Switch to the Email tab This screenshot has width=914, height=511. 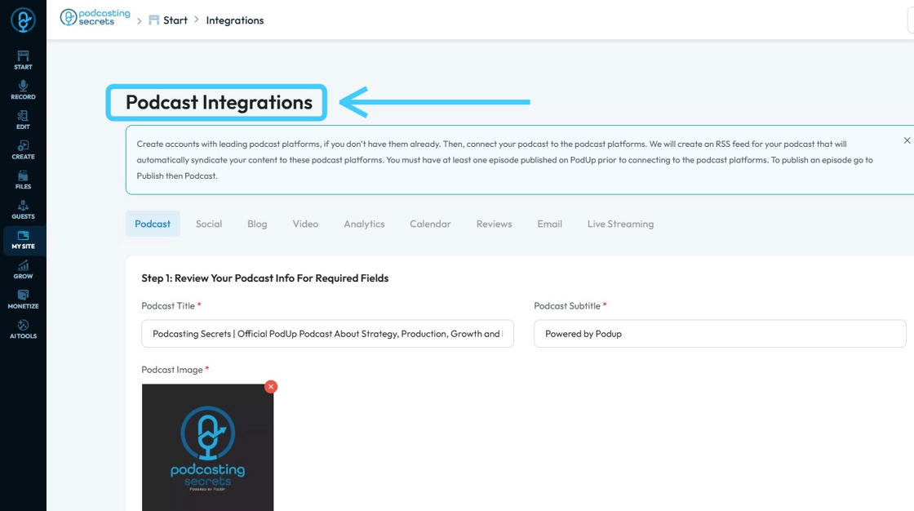click(550, 224)
